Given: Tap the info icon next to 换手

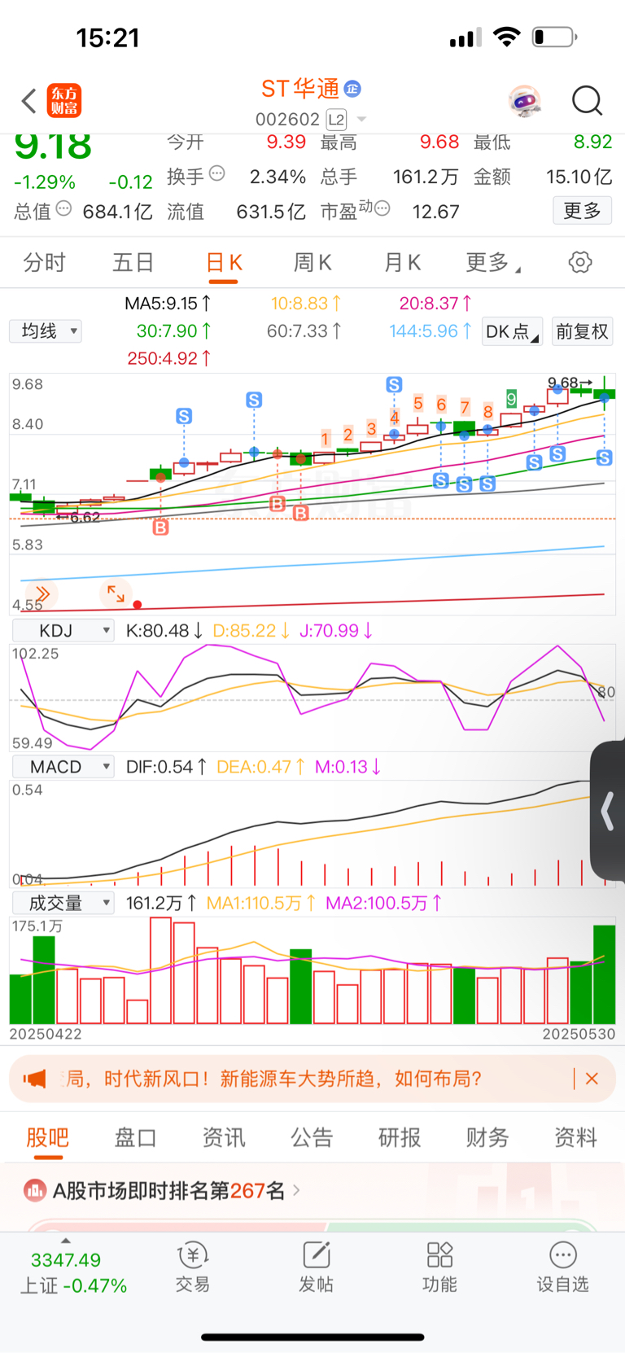Looking at the screenshot, I should click(x=216, y=173).
